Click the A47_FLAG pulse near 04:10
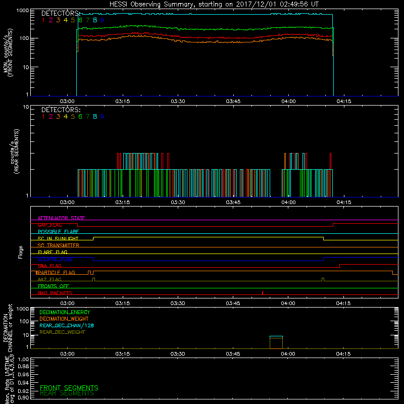Screen dimensions: 404x404 (323, 280)
